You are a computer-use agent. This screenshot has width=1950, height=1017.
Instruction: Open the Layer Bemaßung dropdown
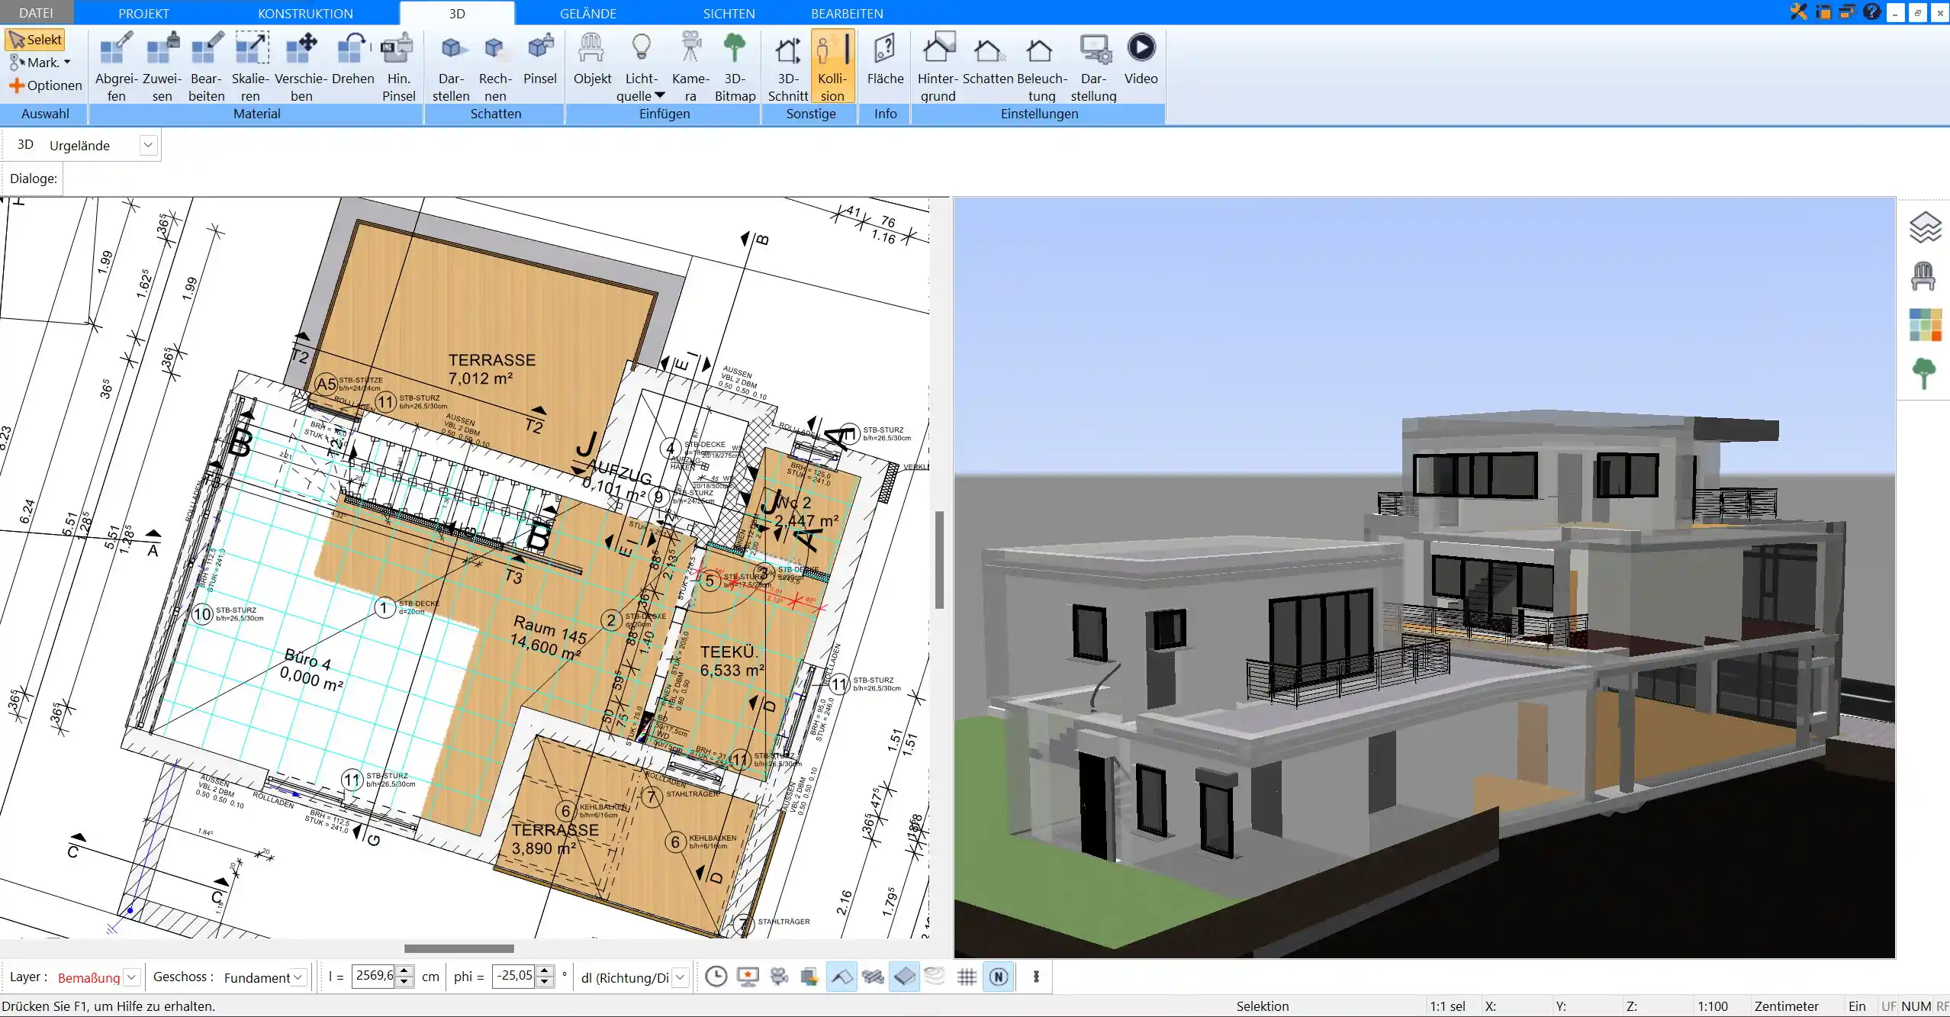pyautogui.click(x=132, y=977)
